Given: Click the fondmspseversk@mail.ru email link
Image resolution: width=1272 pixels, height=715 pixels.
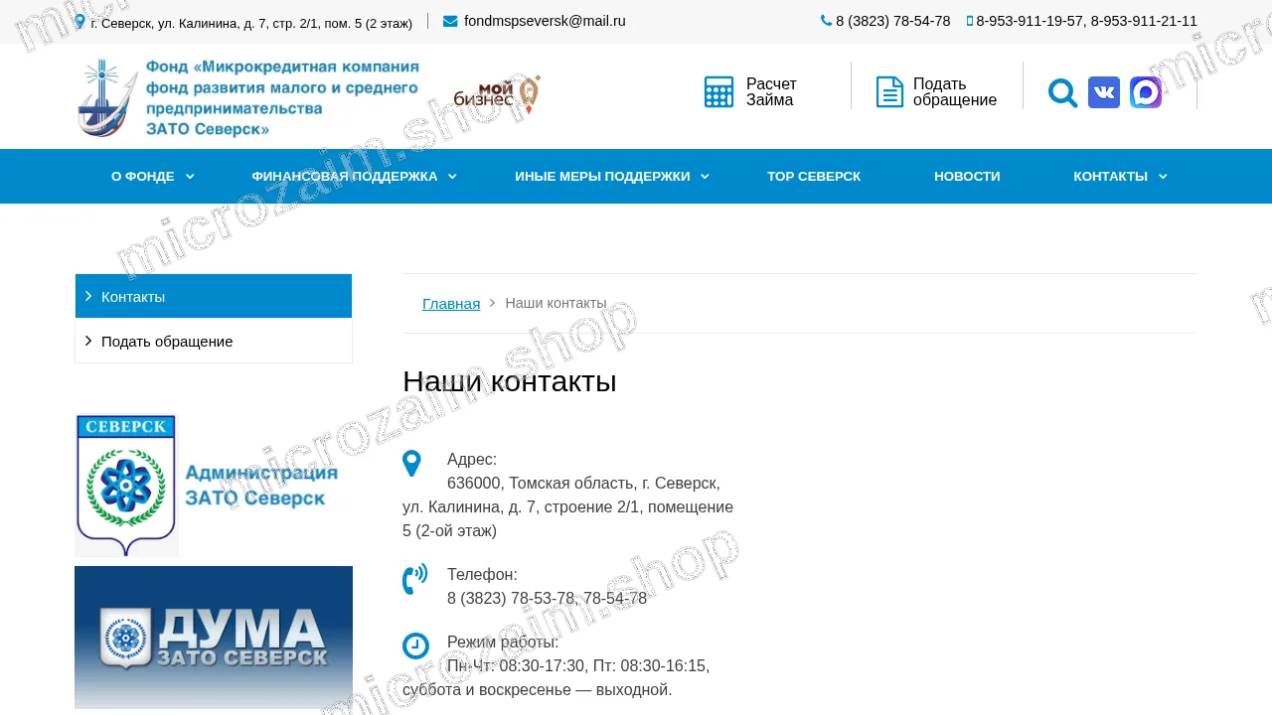Looking at the screenshot, I should 545,21.
